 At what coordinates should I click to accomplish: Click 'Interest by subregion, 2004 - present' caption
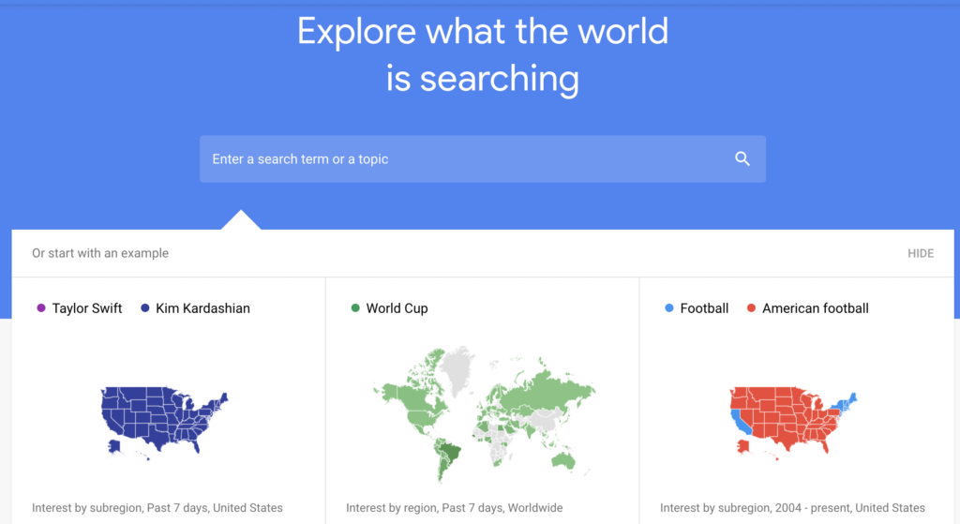tap(792, 507)
